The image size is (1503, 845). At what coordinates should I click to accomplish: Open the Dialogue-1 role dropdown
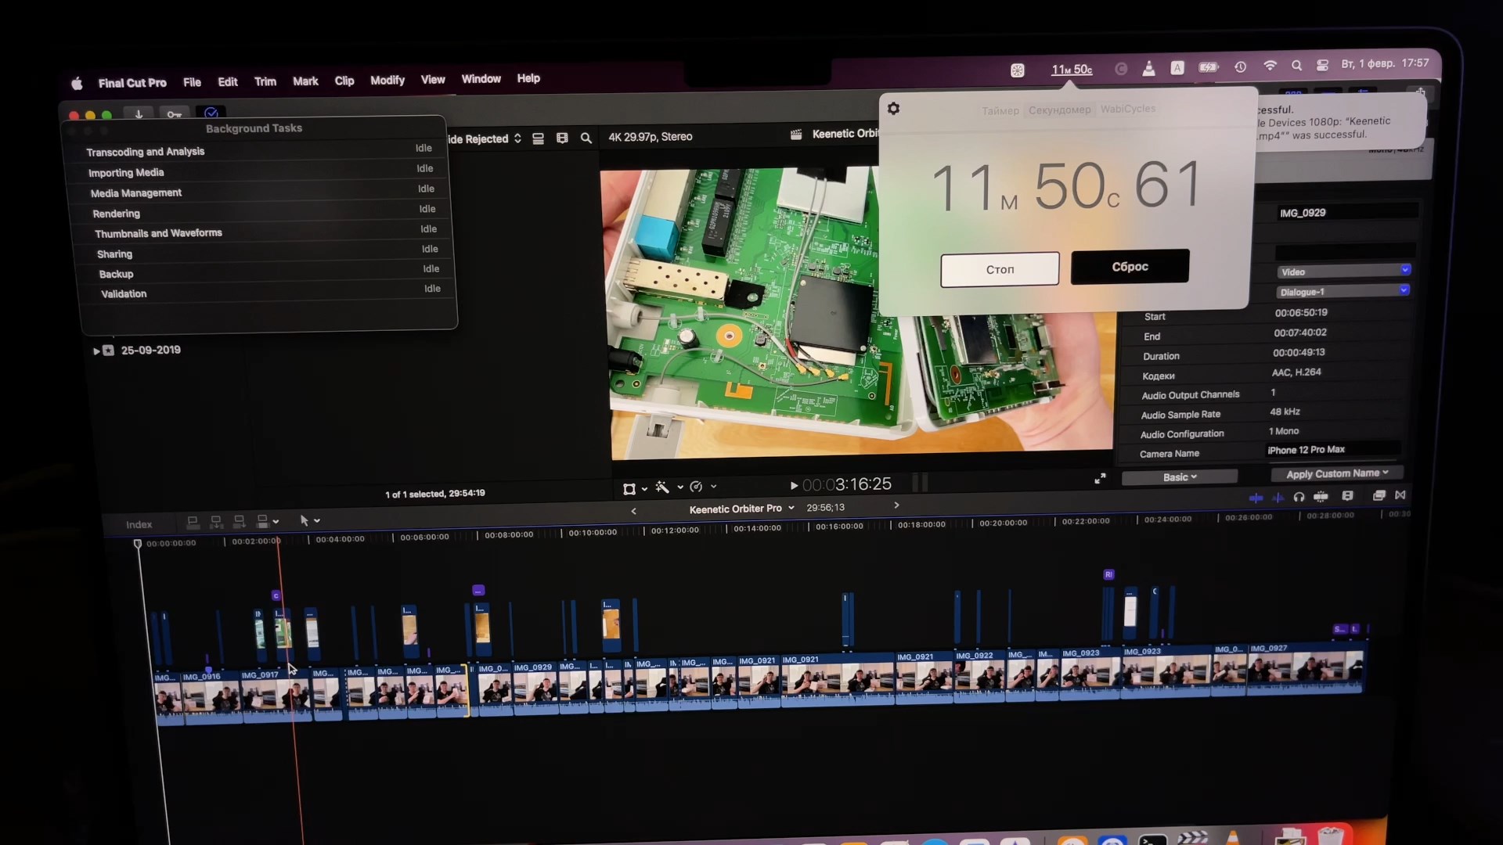click(x=1343, y=291)
